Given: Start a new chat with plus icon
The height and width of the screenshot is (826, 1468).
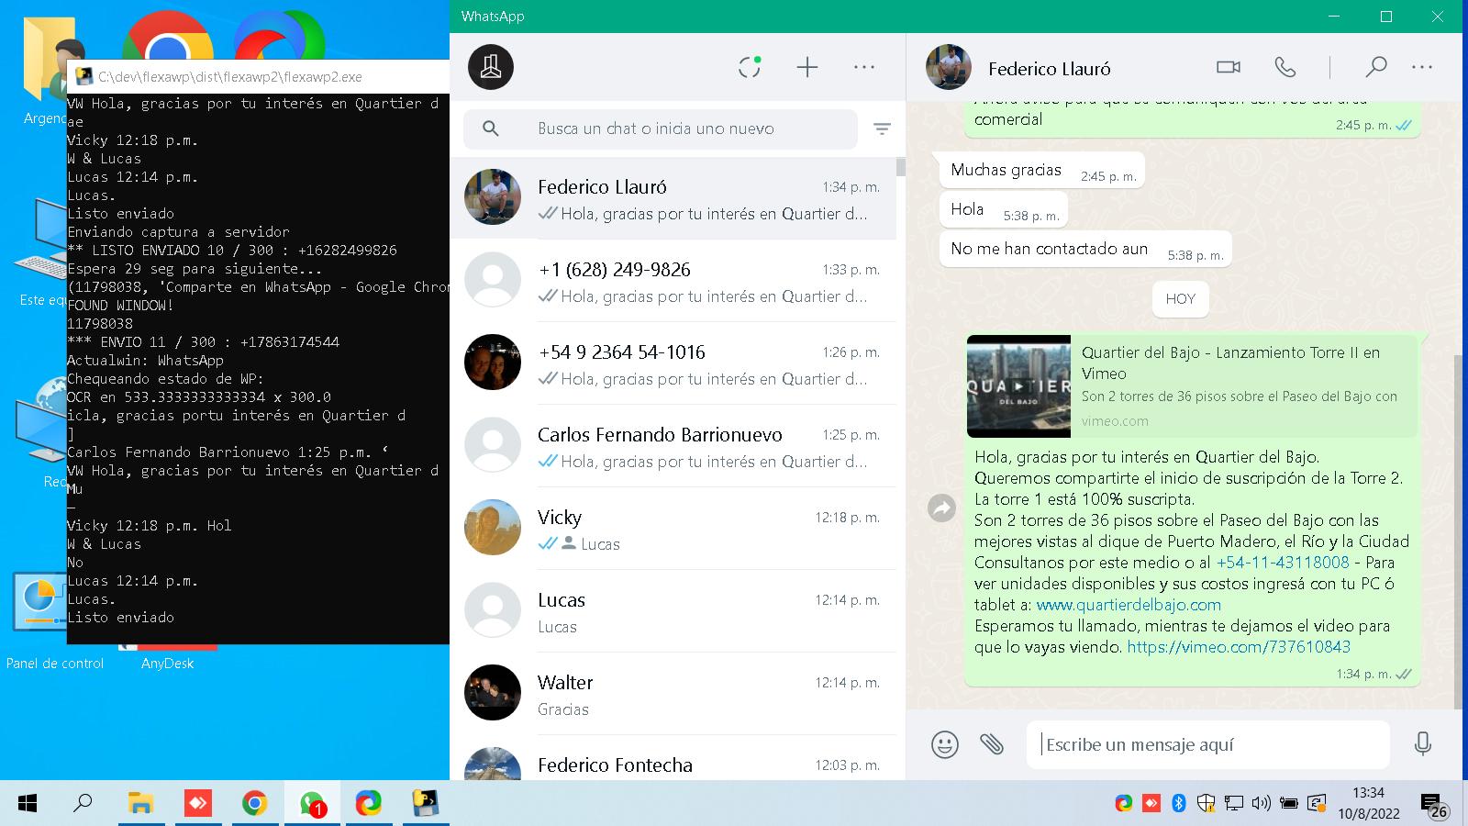Looking at the screenshot, I should [x=807, y=67].
